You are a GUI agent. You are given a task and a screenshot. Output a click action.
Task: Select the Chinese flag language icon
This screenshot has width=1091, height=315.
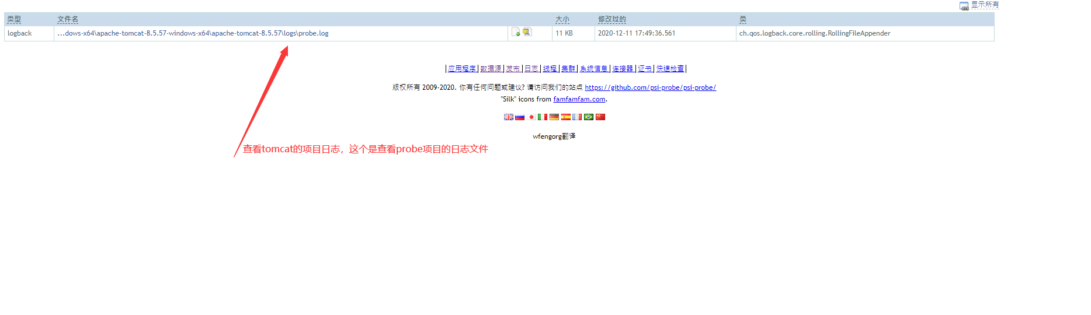[600, 117]
